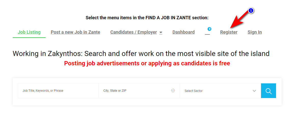Expand the Candidates / Employer dropdown arrow
The image size is (288, 114).
point(161,33)
